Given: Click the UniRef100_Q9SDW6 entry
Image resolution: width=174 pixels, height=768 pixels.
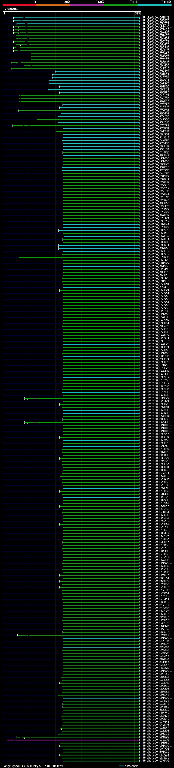Looking at the screenshot, I should click(x=156, y=63).
